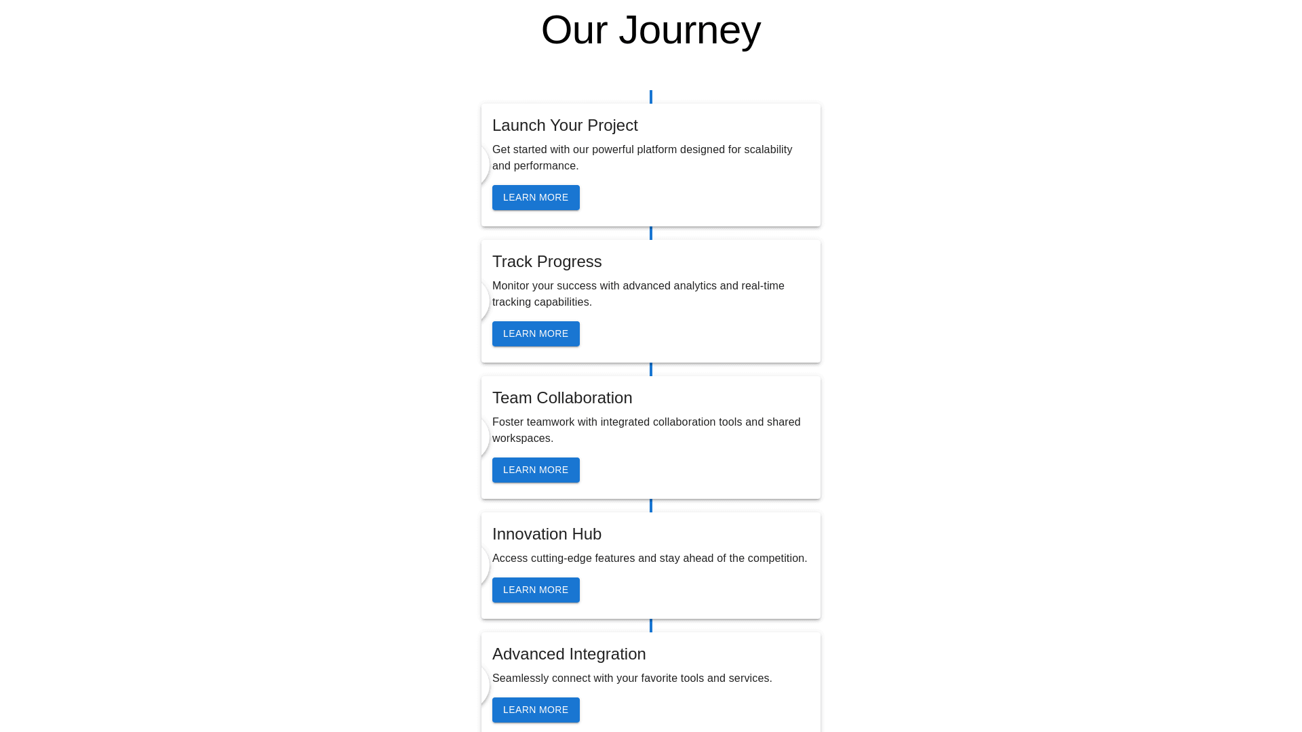Screen dimensions: 1302x732
Task: Click Learn More under Track Progress
Action: coord(536,334)
